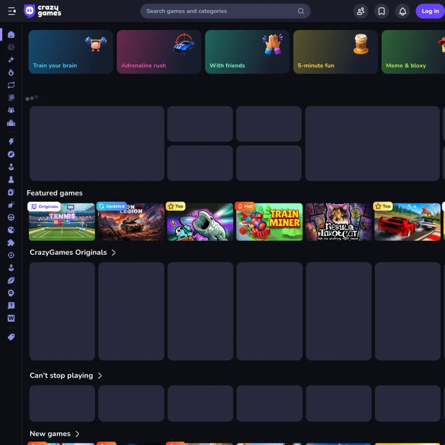
Task: Select the letter W word-games icon
Action: [11, 318]
